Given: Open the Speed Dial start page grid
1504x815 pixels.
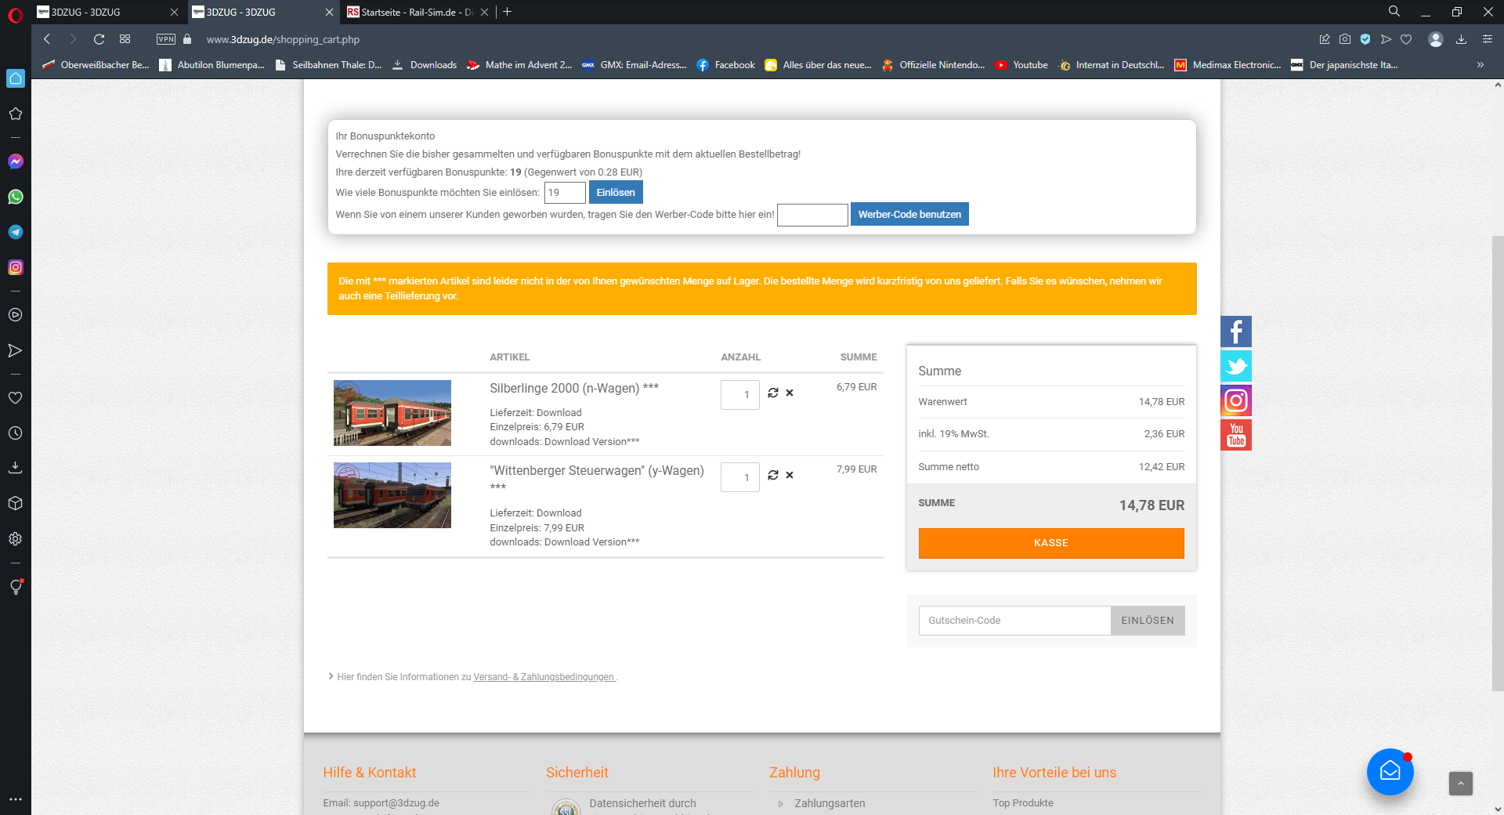Looking at the screenshot, I should [x=125, y=39].
